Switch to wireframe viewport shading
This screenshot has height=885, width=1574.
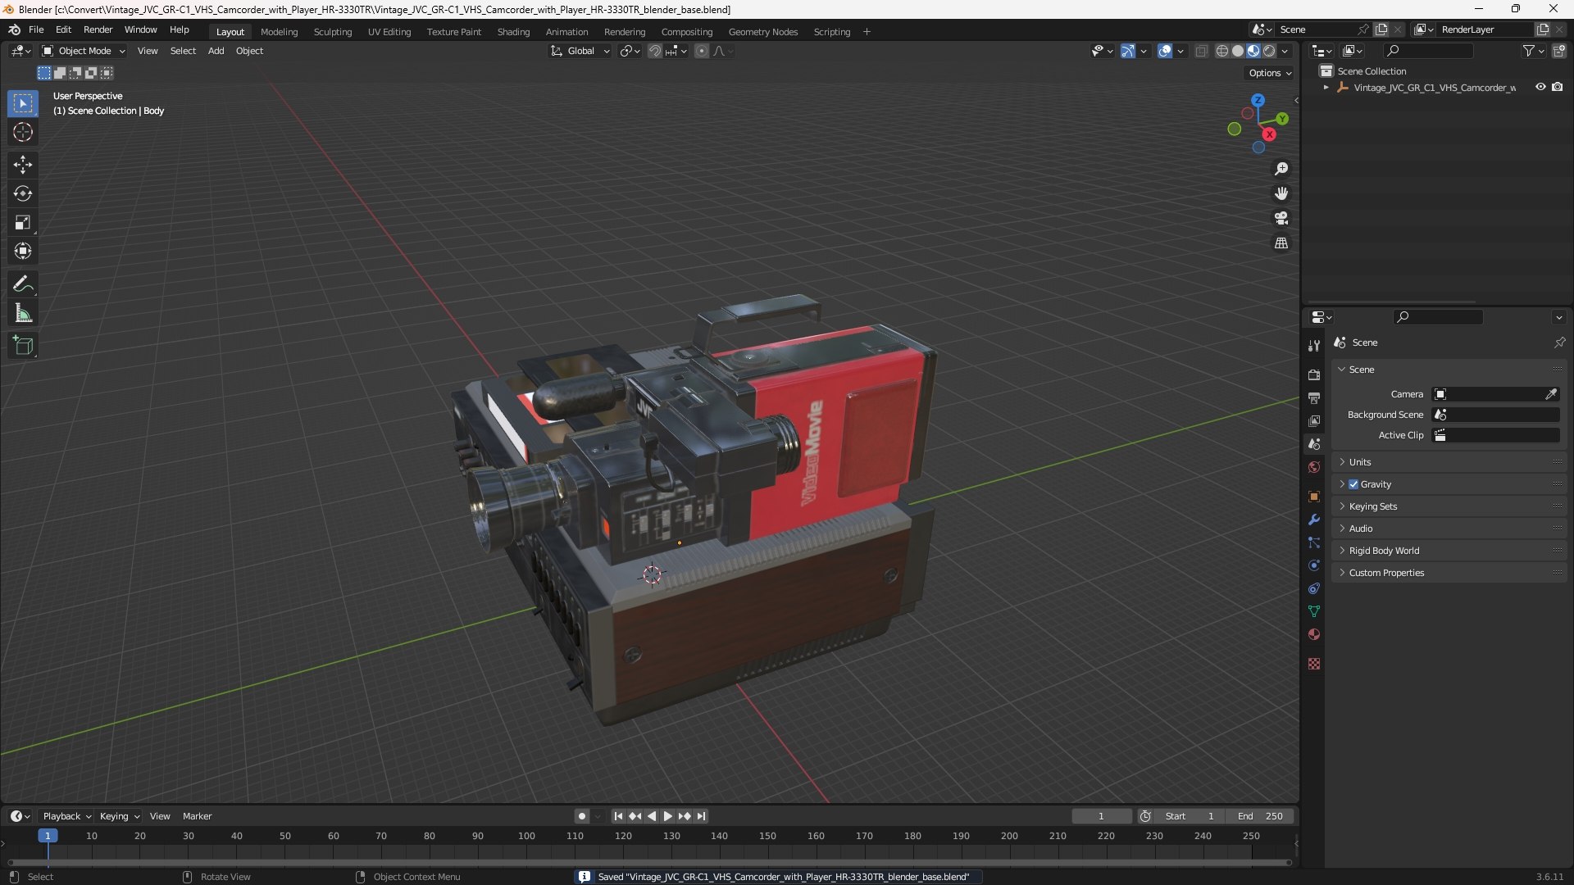(1222, 51)
